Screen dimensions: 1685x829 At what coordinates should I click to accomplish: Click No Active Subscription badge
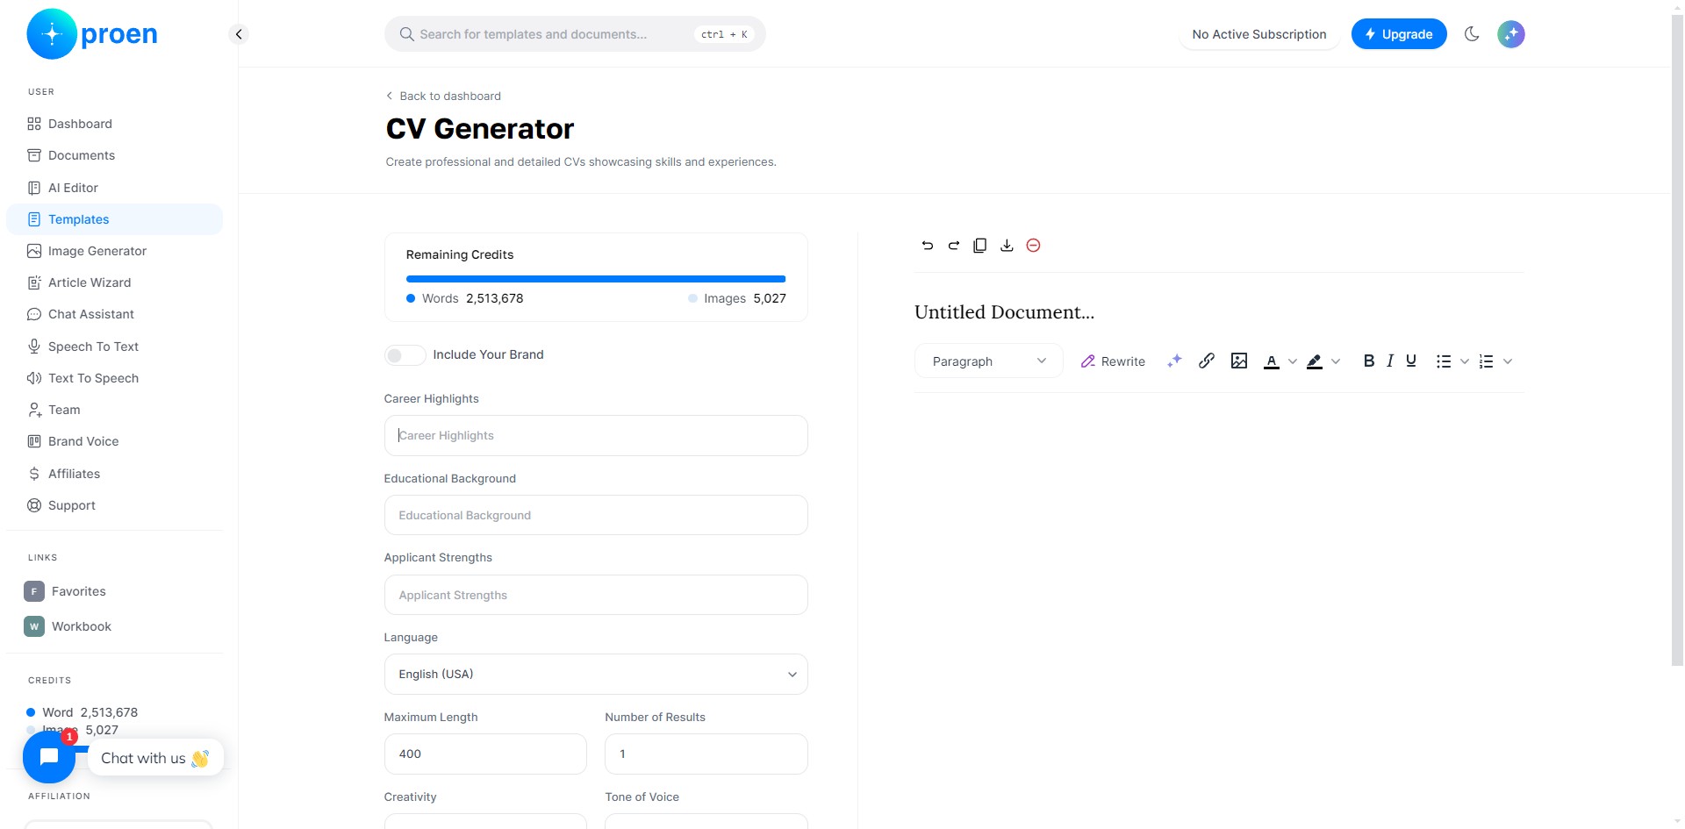tap(1259, 34)
